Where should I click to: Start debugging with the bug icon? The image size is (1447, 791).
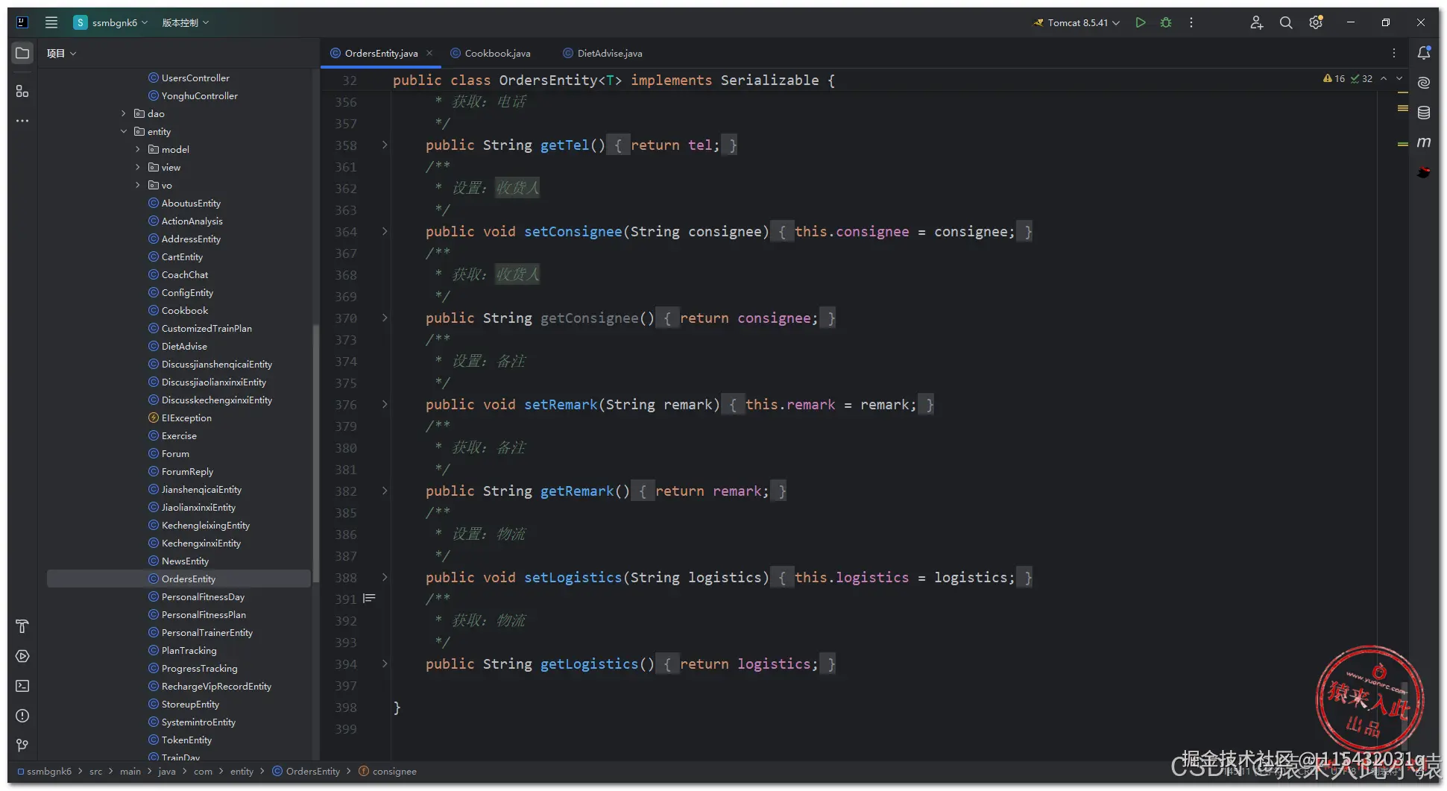coord(1166,22)
